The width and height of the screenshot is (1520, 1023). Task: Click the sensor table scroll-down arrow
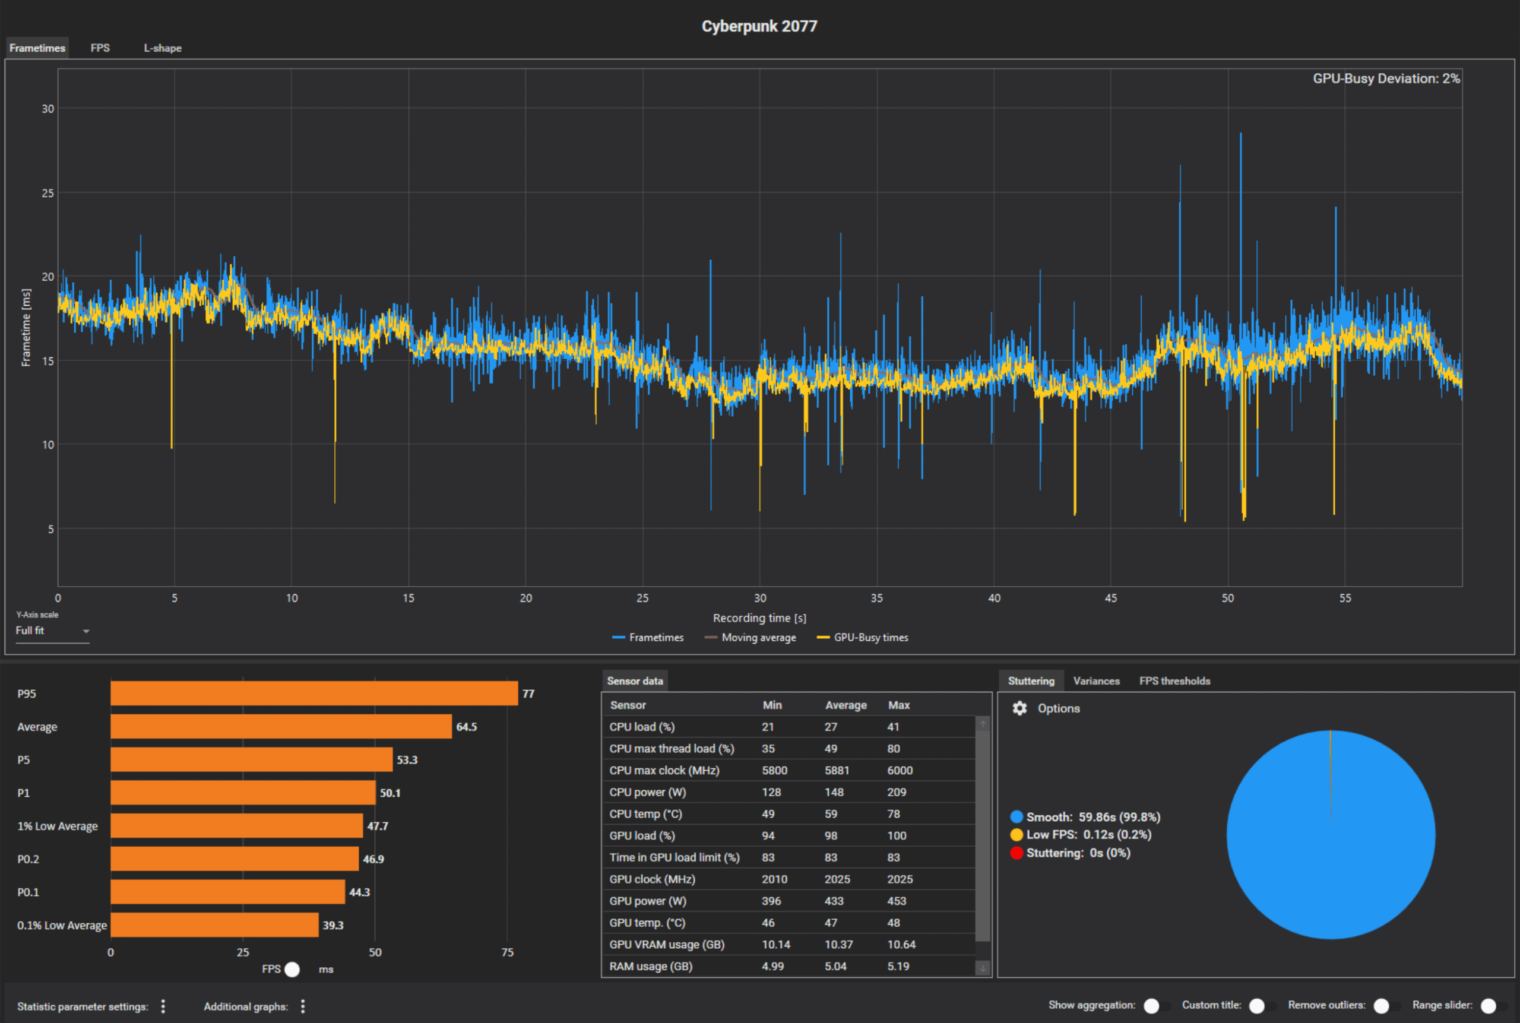click(x=983, y=968)
